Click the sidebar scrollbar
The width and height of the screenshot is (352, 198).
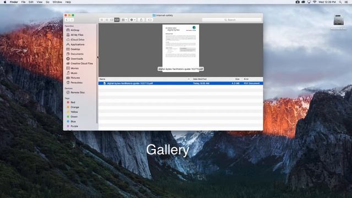coord(97,74)
